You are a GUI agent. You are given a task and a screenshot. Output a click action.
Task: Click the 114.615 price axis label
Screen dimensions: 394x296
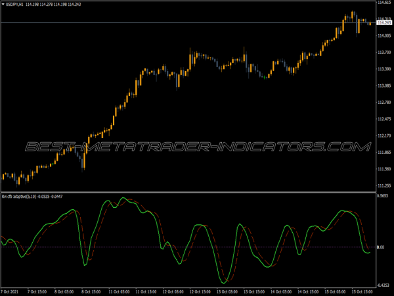point(383,3)
